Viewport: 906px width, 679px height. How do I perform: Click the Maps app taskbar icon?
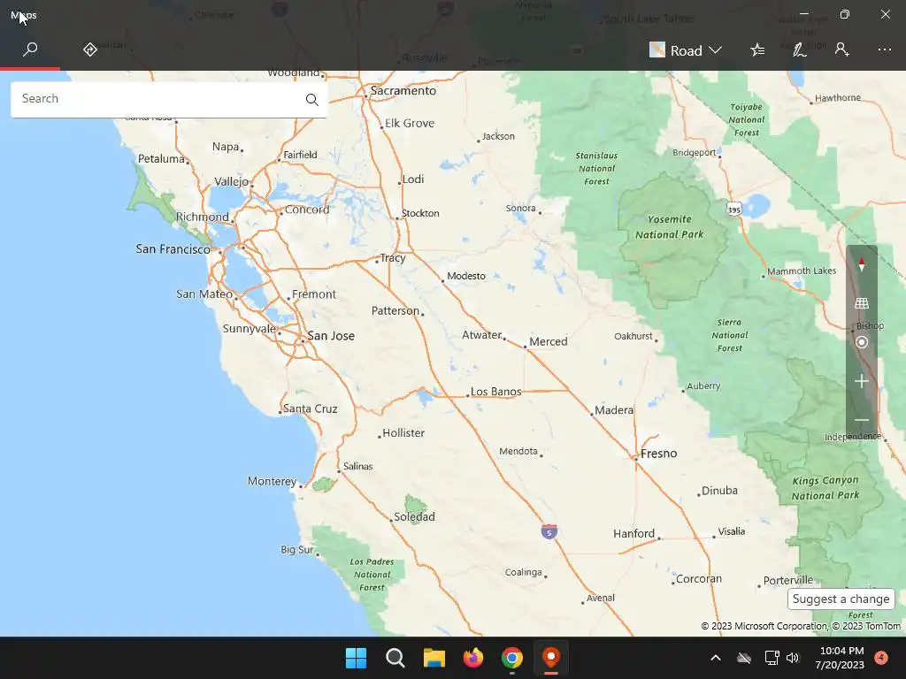551,658
